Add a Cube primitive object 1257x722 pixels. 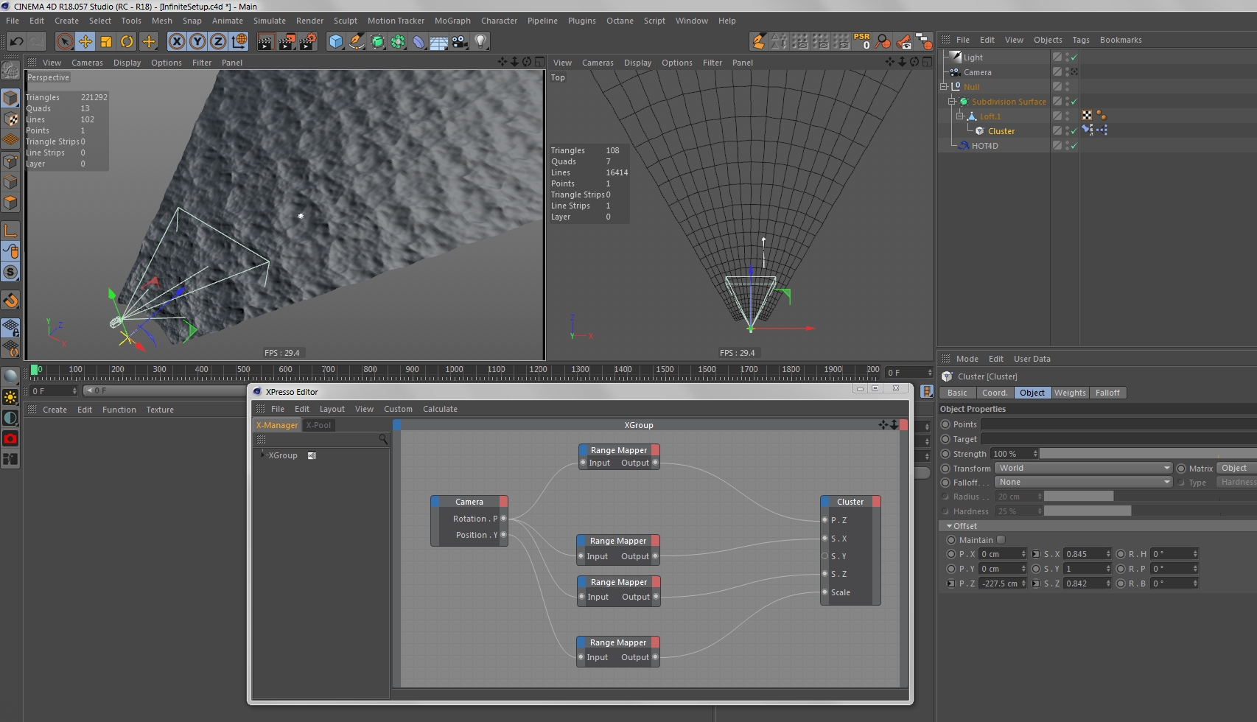point(336,41)
